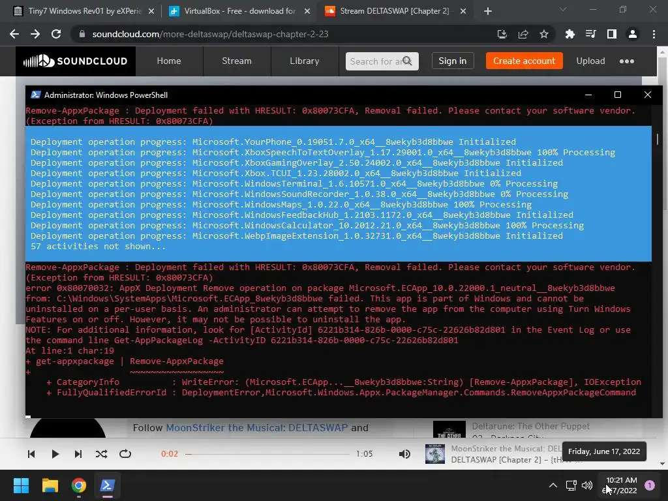Open taskbar clock and date

pos(620,485)
